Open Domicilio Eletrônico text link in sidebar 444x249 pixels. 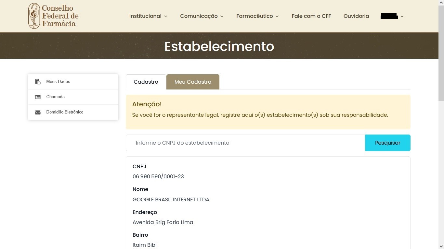point(65,112)
